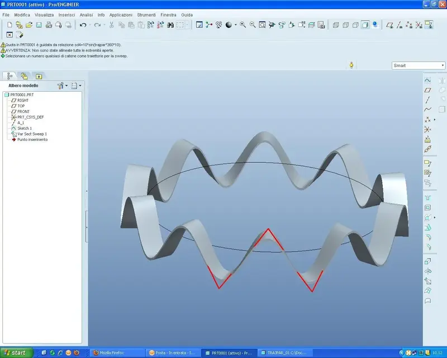Expand the extrude tool flyout arrow

click(x=435, y=218)
